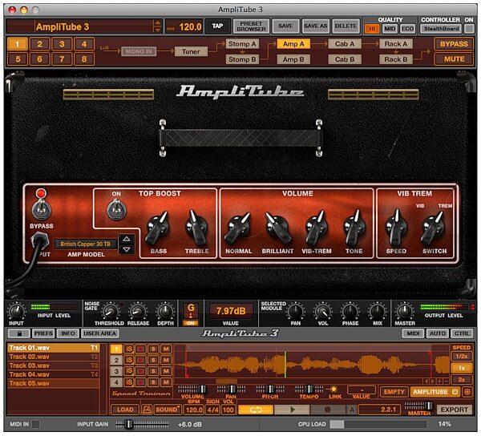Click the amp Bass knob
Viewport: 481px width, 436px height.
(158, 229)
